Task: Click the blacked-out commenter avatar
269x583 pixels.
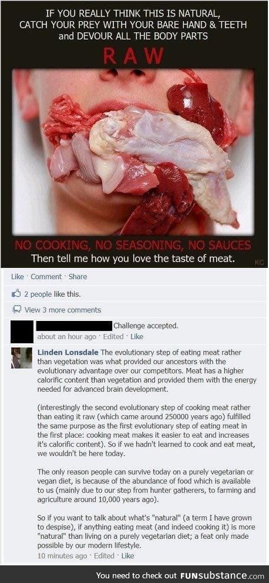Action: [22, 332]
